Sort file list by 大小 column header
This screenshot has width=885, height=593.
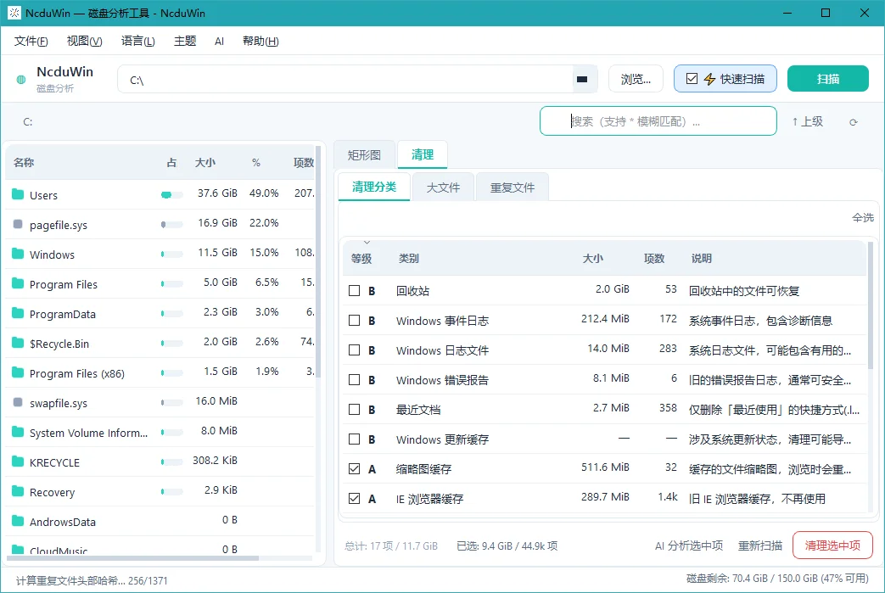pos(204,163)
